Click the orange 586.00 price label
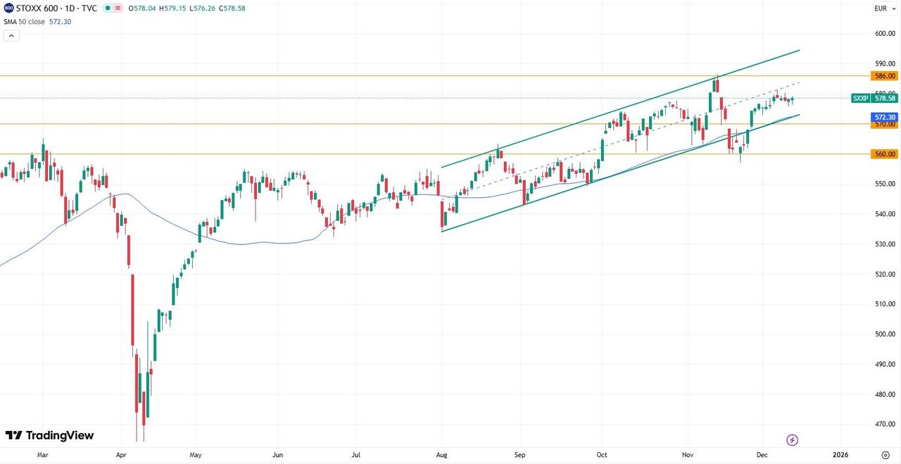The image size is (901, 464). coord(884,75)
